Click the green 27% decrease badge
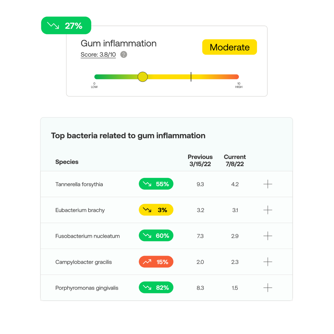Viewport: 334px width, 334px height. pyautogui.click(x=66, y=25)
